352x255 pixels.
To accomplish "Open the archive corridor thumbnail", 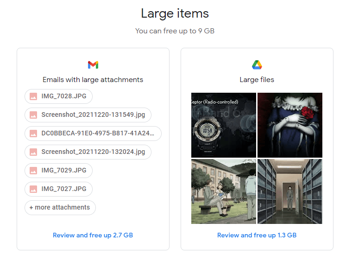I will tap(290, 191).
